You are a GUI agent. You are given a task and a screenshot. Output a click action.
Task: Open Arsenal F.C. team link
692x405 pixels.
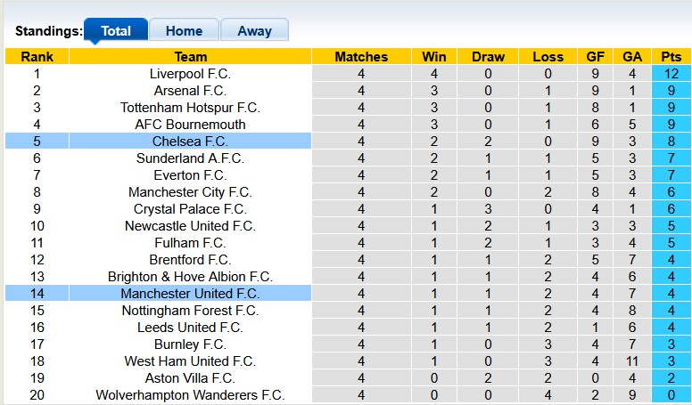click(x=190, y=91)
